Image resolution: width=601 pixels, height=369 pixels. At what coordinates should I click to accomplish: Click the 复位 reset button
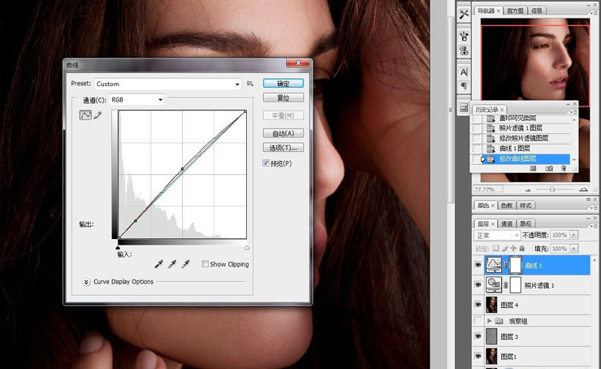[x=283, y=98]
